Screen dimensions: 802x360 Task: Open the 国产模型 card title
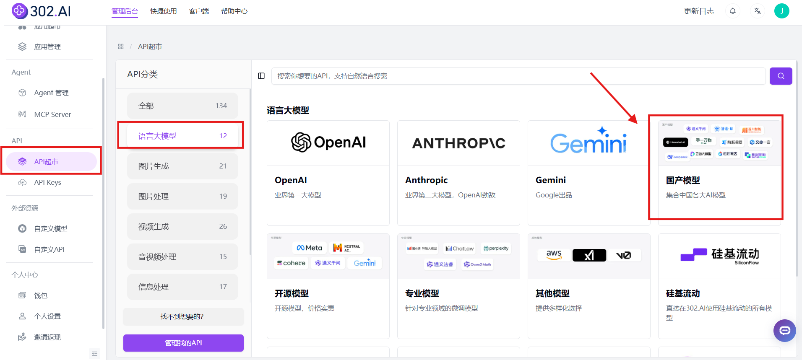click(x=683, y=180)
